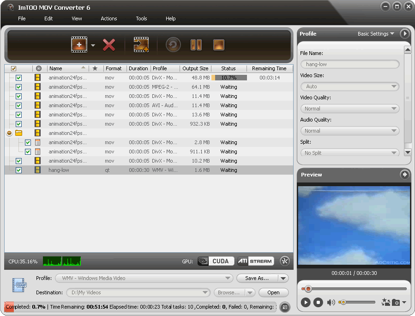Play the preview video
415x316 pixels.
click(x=306, y=302)
